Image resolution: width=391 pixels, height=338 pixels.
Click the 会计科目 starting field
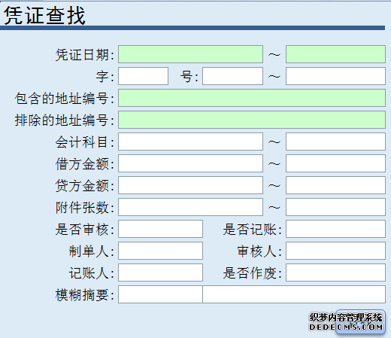click(x=190, y=142)
